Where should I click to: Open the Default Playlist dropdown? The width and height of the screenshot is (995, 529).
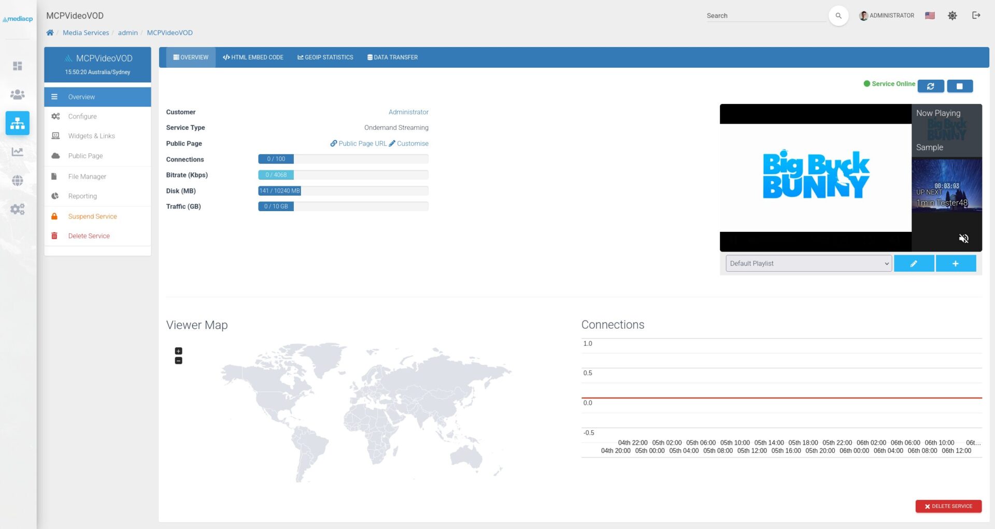(x=808, y=263)
